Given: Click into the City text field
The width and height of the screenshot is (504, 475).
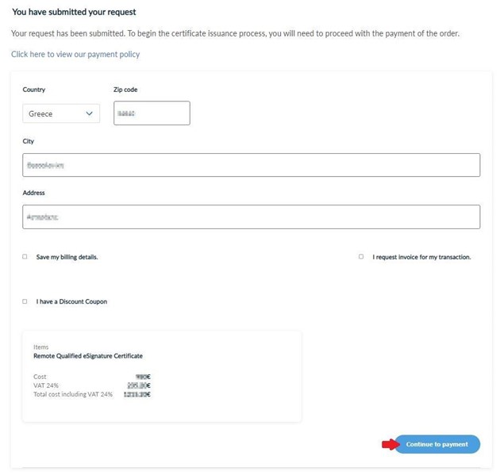Looking at the screenshot, I should [251, 165].
